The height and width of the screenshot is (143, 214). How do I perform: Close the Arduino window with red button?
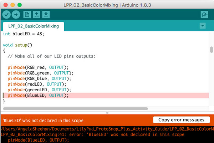coord(6,4)
